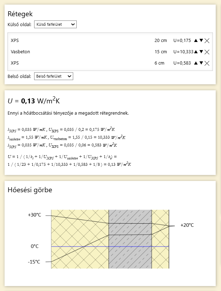The height and width of the screenshot is (291, 221).
Task: Move the 20 cm XPS layer down
Action: (201, 41)
